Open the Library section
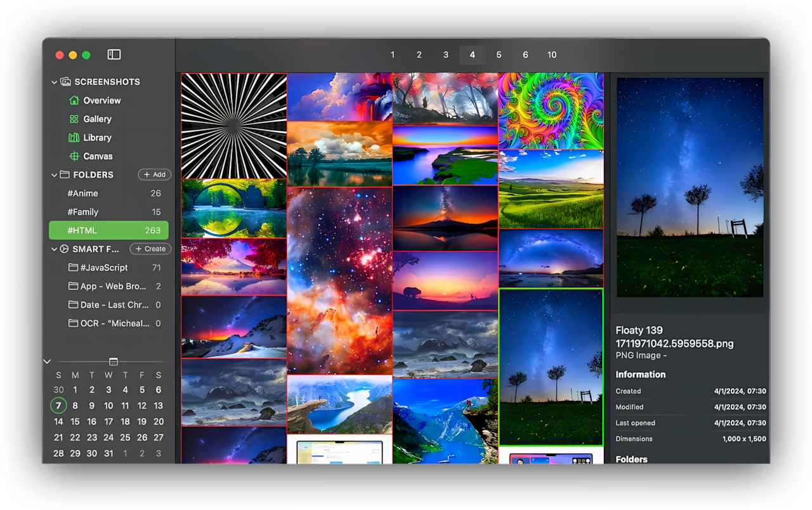812x510 pixels. [74, 138]
